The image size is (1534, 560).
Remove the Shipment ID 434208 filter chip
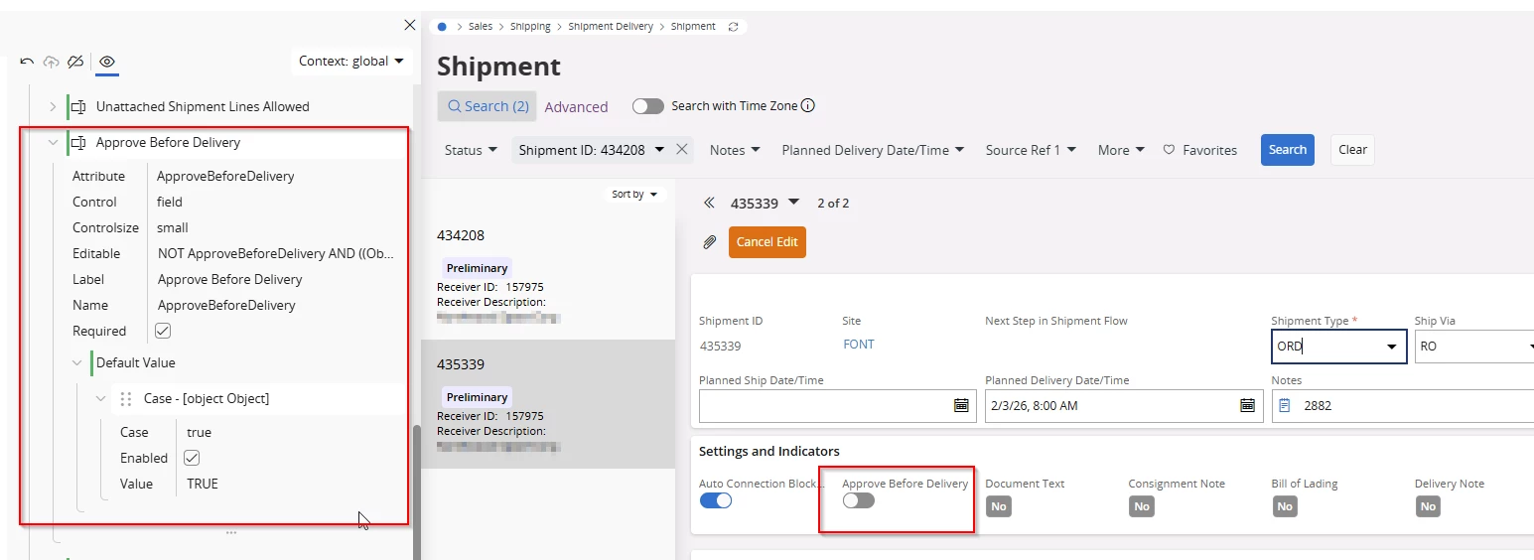[x=681, y=150]
